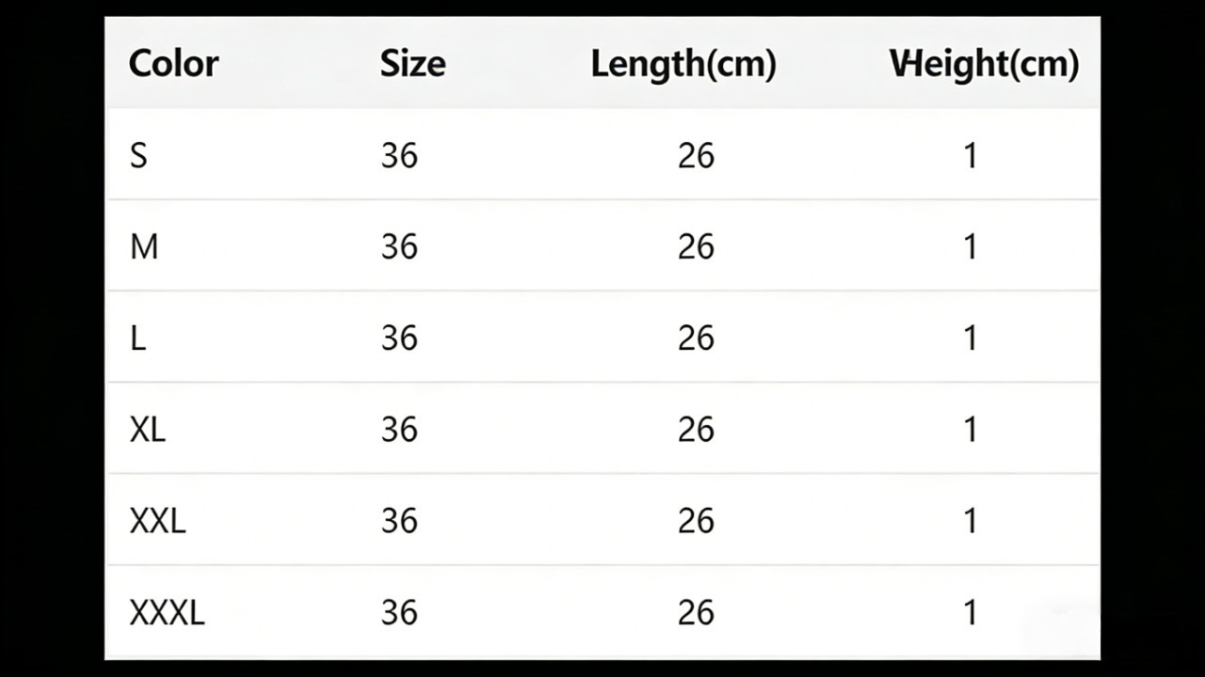Click the XXL row label

157,521
